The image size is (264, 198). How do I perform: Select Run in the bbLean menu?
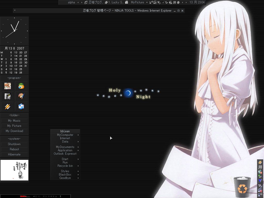(65, 162)
